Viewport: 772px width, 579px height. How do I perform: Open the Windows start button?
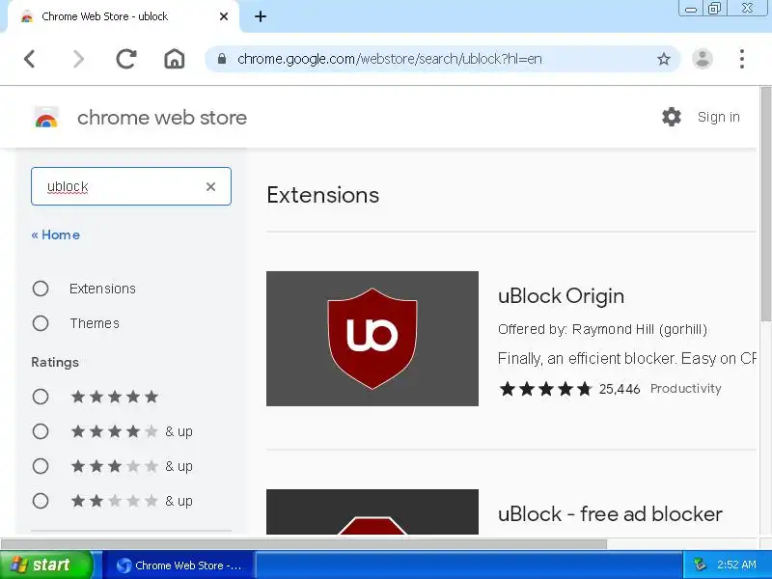(46, 565)
